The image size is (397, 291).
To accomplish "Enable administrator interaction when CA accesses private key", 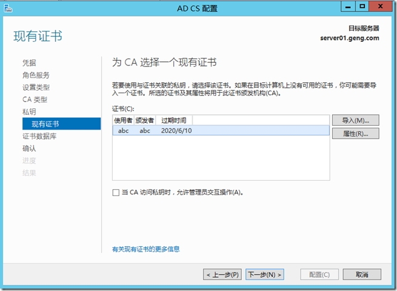I will [x=116, y=192].
